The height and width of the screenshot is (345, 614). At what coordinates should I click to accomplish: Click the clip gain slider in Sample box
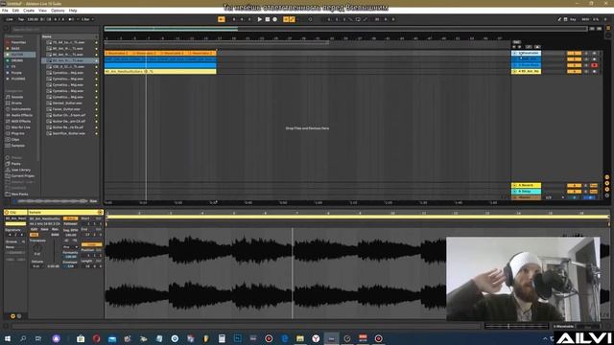pyautogui.click(x=54, y=252)
